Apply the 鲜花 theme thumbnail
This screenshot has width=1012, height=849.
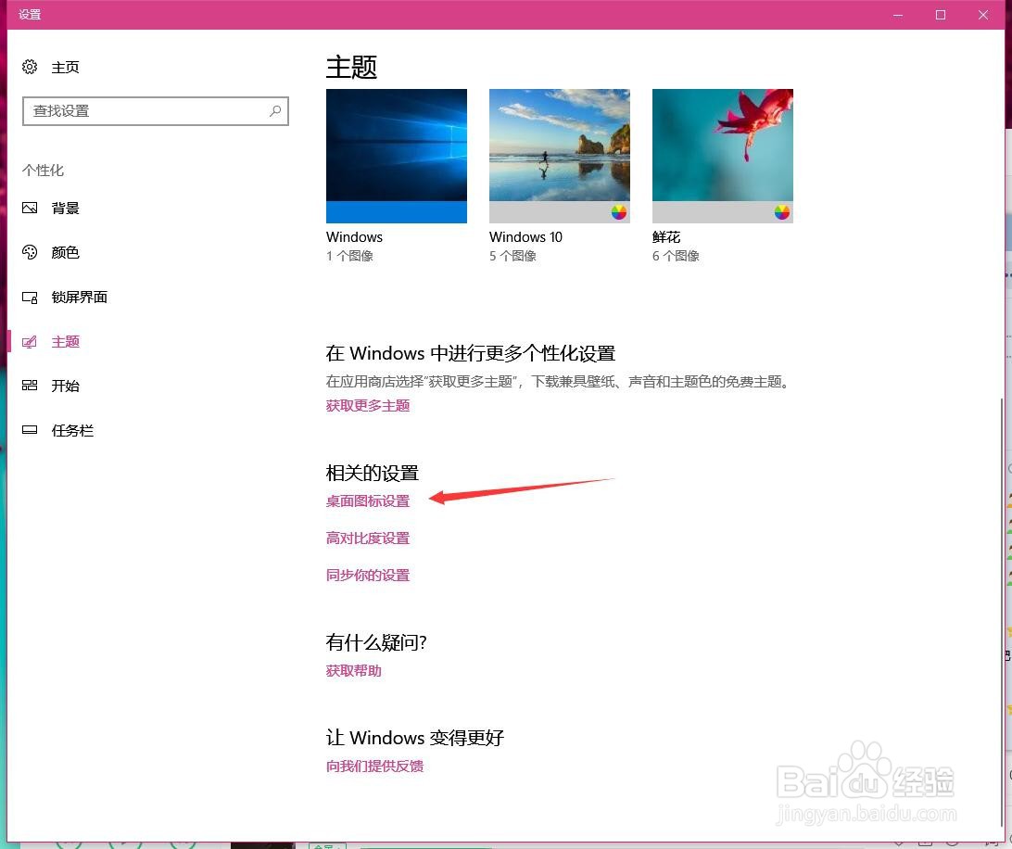[723, 157]
